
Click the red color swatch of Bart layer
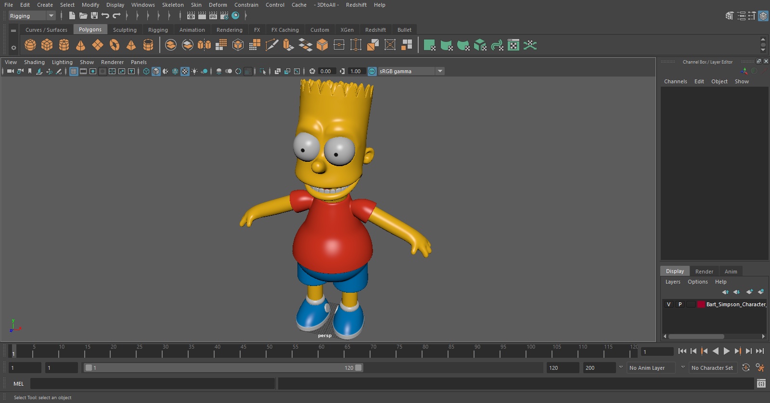tap(701, 304)
